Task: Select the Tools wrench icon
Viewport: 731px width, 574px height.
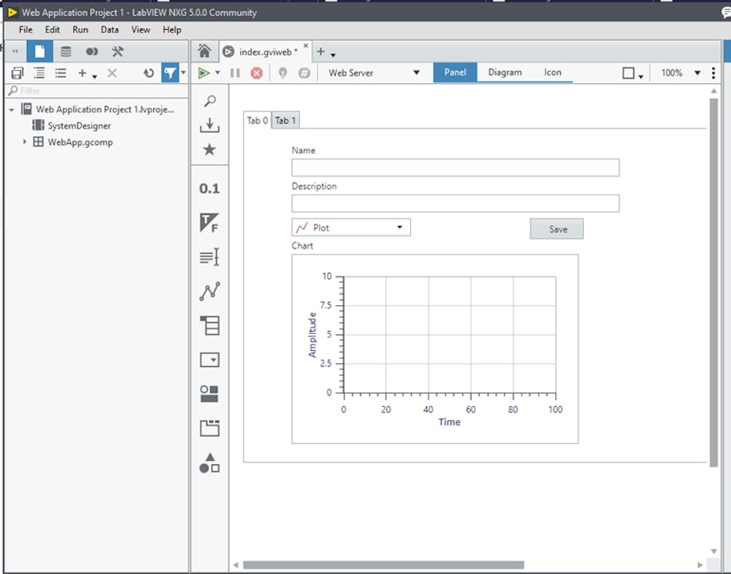Action: [119, 51]
